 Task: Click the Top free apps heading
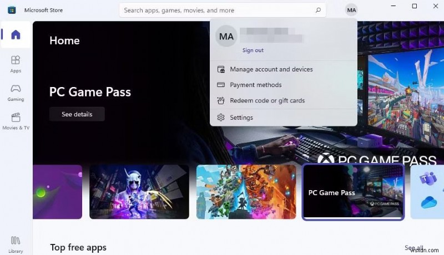pos(78,247)
